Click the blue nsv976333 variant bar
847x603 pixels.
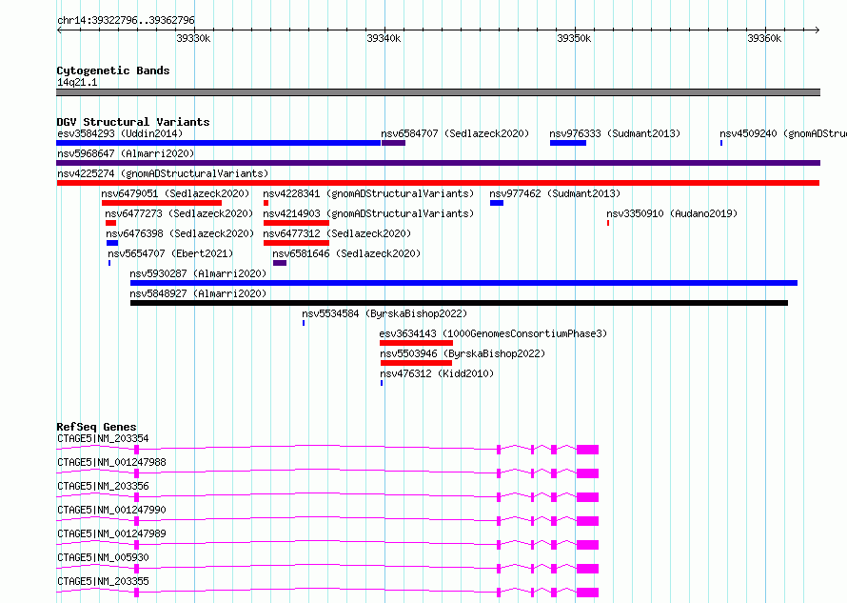[568, 143]
